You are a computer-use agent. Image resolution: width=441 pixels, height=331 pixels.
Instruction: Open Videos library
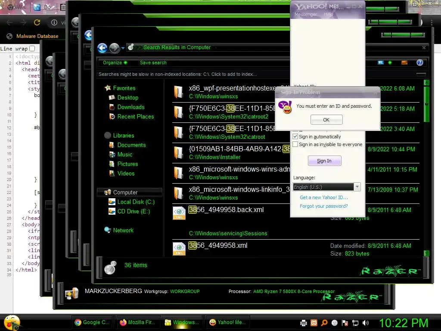click(126, 173)
